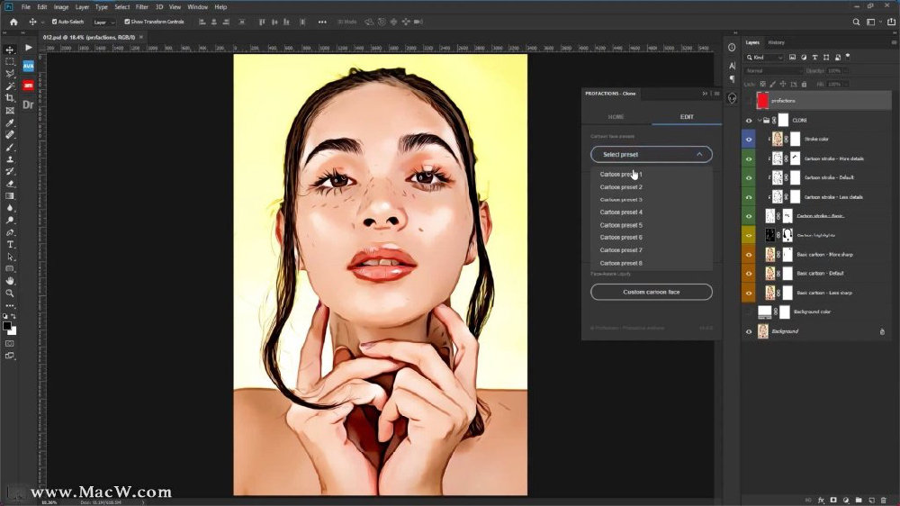The image size is (900, 506).
Task: Hide the Stroke color layer
Action: (x=749, y=139)
